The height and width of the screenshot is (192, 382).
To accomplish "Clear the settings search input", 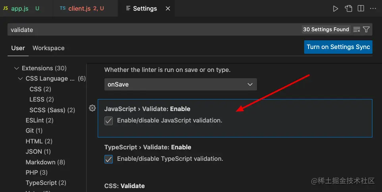I will pyautogui.click(x=357, y=30).
